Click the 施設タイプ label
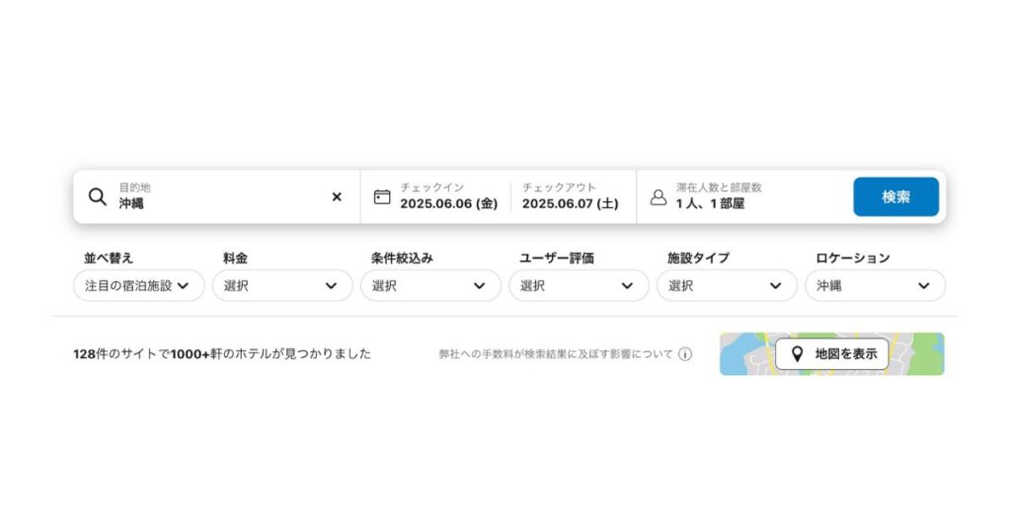 click(x=698, y=258)
